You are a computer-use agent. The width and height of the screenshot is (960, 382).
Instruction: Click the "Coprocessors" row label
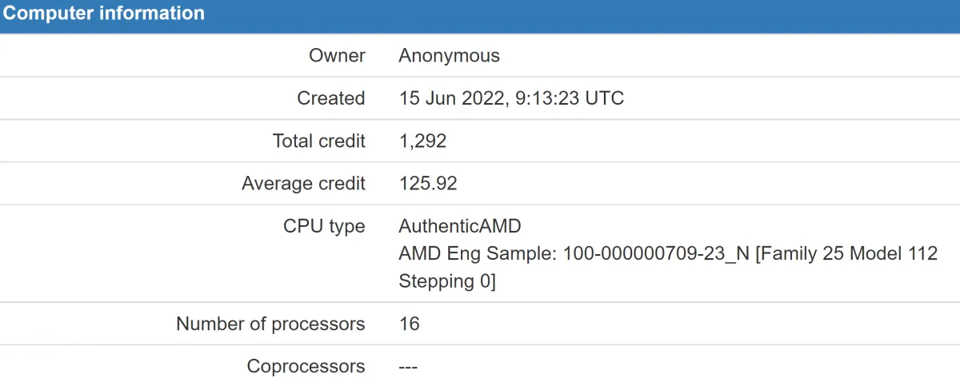pyautogui.click(x=306, y=366)
